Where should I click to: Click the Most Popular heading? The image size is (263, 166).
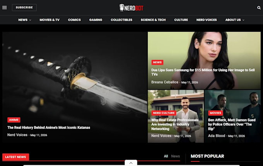pyautogui.click(x=207, y=156)
